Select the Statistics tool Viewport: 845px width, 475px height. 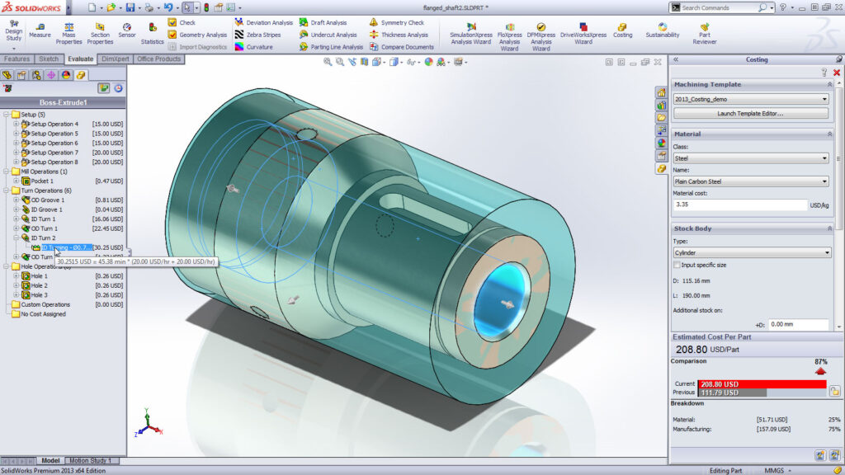point(153,35)
